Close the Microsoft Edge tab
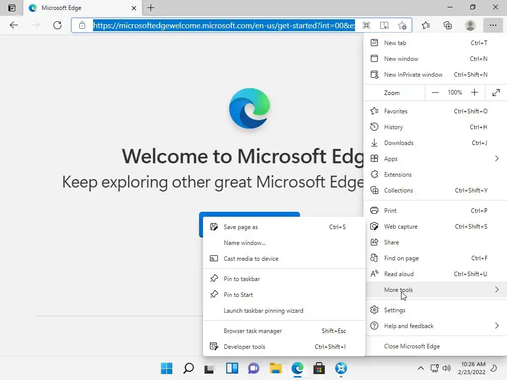The image size is (507, 380). [x=134, y=8]
